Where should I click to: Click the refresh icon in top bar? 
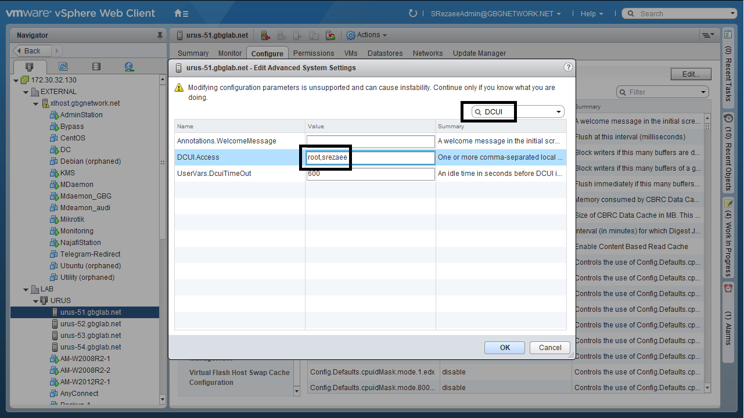click(x=413, y=13)
